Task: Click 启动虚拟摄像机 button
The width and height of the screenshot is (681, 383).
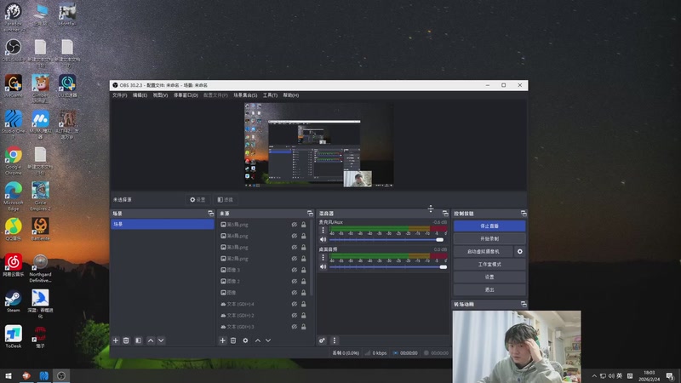Action: [484, 251]
